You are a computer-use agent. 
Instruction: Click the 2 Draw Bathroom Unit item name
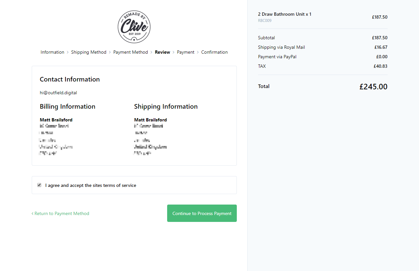click(285, 14)
